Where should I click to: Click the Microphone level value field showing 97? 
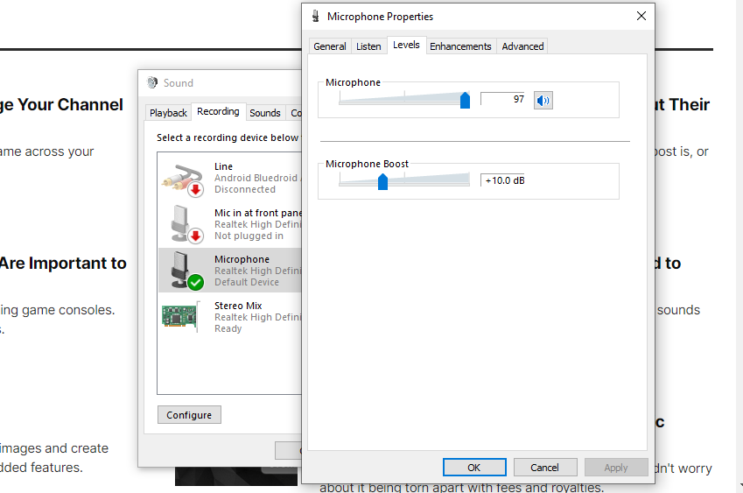[502, 99]
